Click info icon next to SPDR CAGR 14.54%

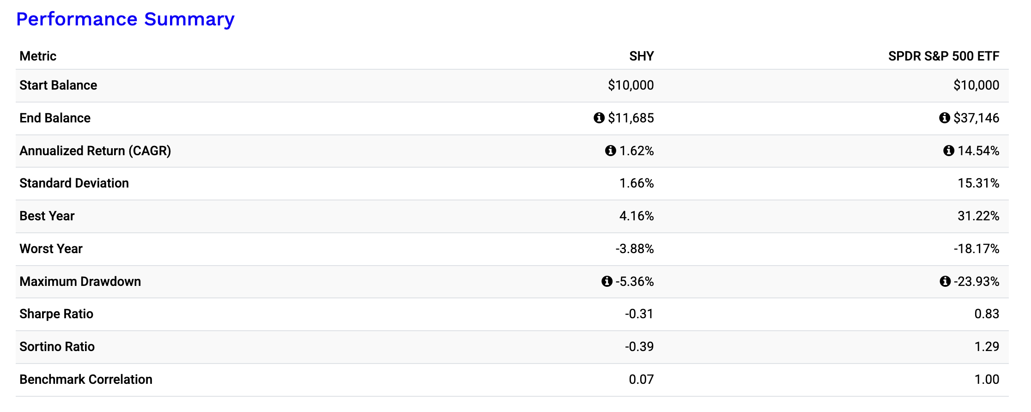pyautogui.click(x=948, y=151)
